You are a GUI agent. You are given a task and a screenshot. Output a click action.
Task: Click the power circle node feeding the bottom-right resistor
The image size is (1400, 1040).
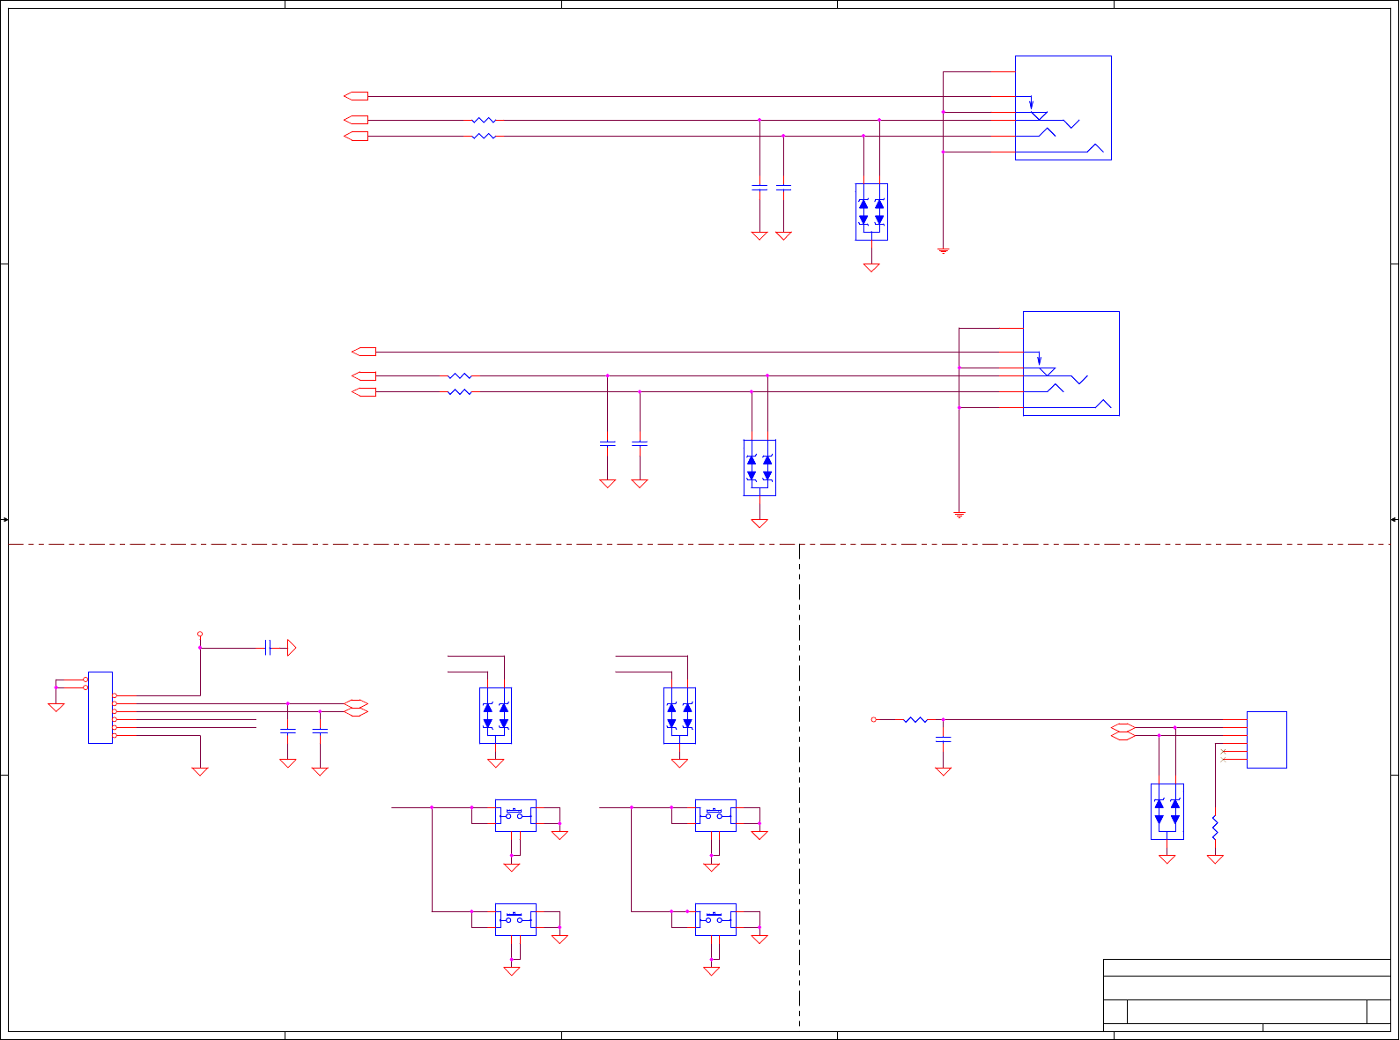[874, 719]
